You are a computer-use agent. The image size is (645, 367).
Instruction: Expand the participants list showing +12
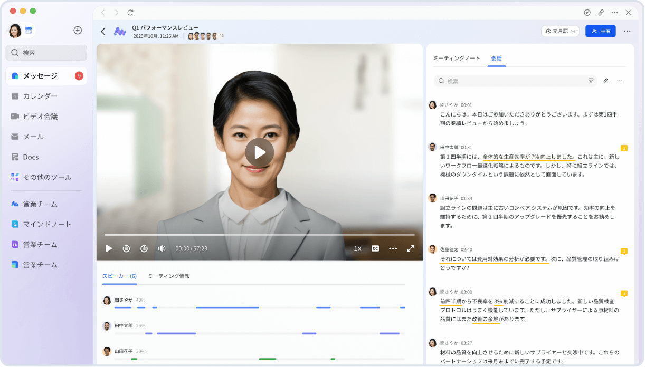point(220,36)
